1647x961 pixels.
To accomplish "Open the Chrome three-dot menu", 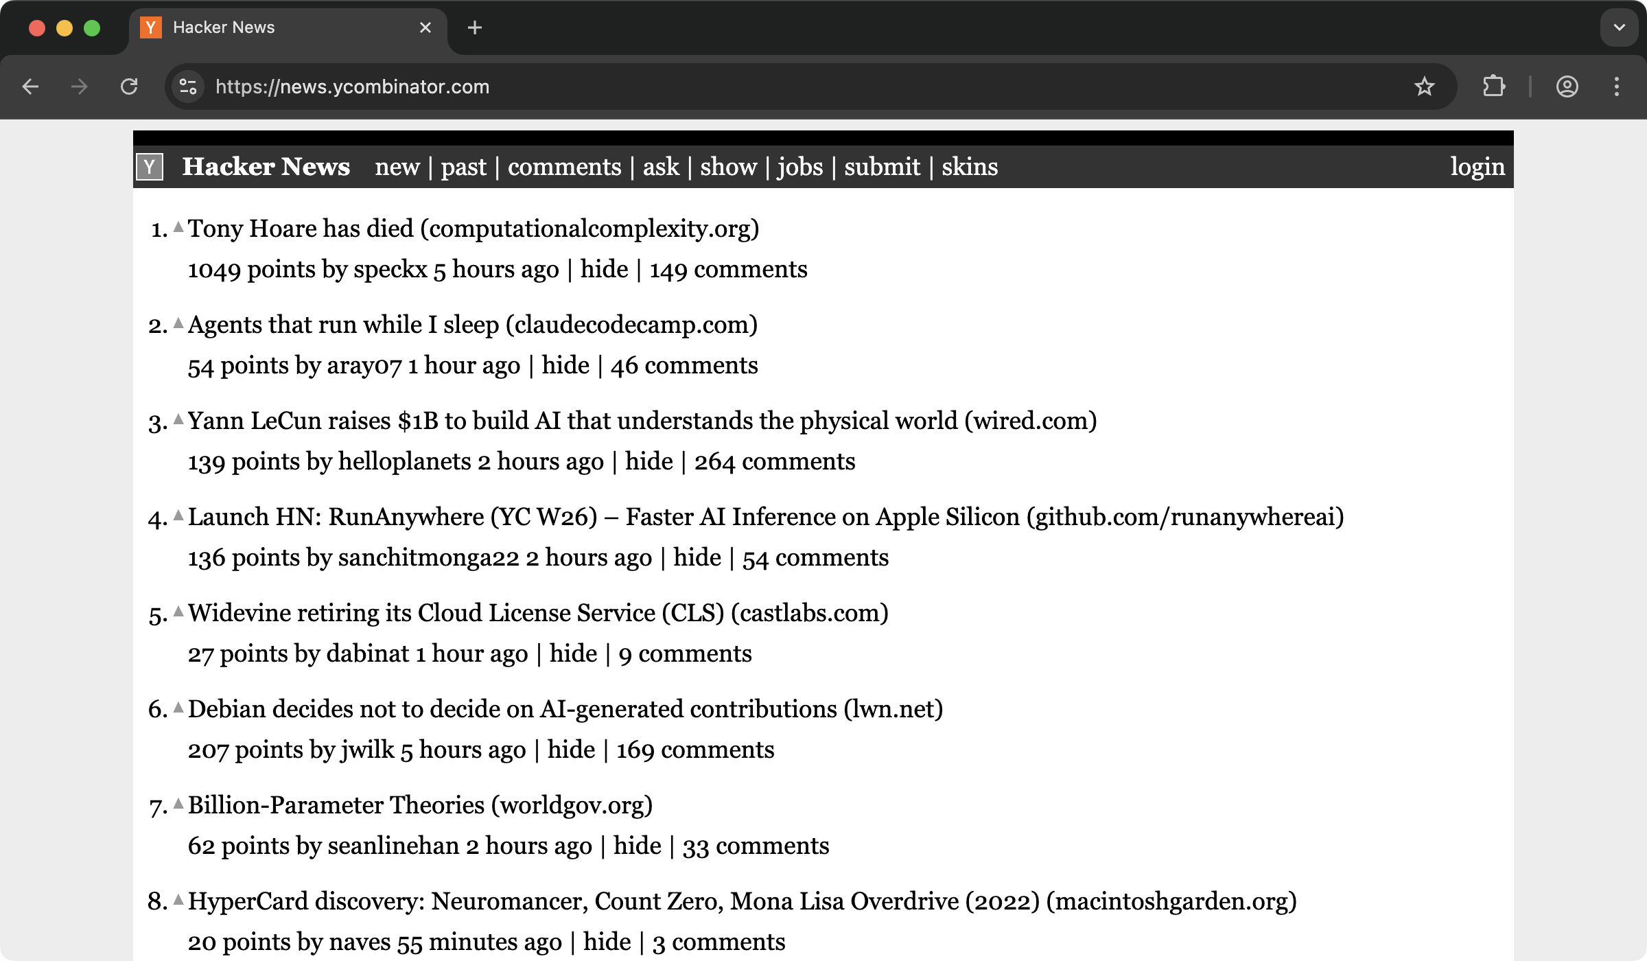I will pyautogui.click(x=1617, y=86).
